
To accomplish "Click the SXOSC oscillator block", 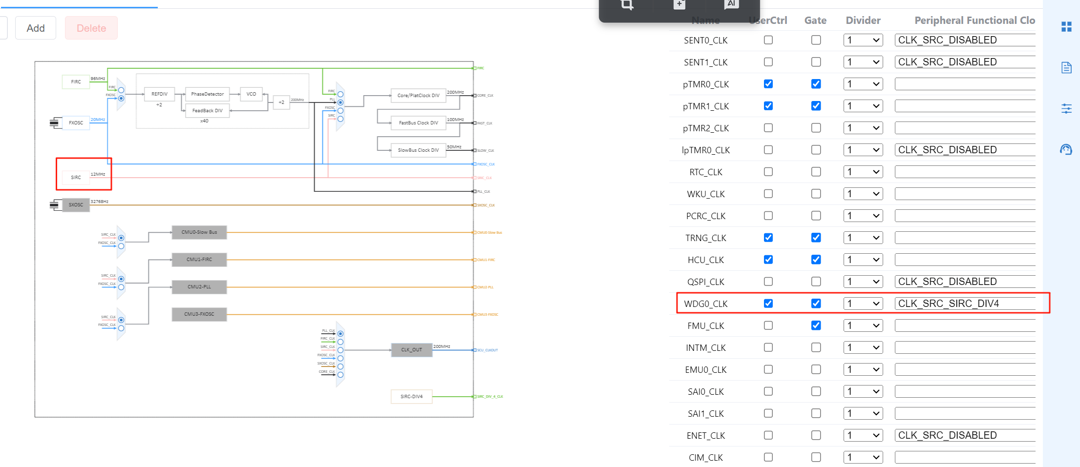I will 76,205.
